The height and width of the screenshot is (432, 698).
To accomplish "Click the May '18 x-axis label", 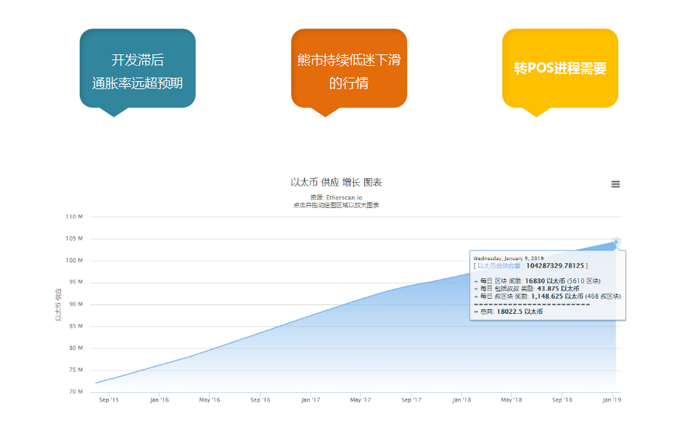I will 512,399.
